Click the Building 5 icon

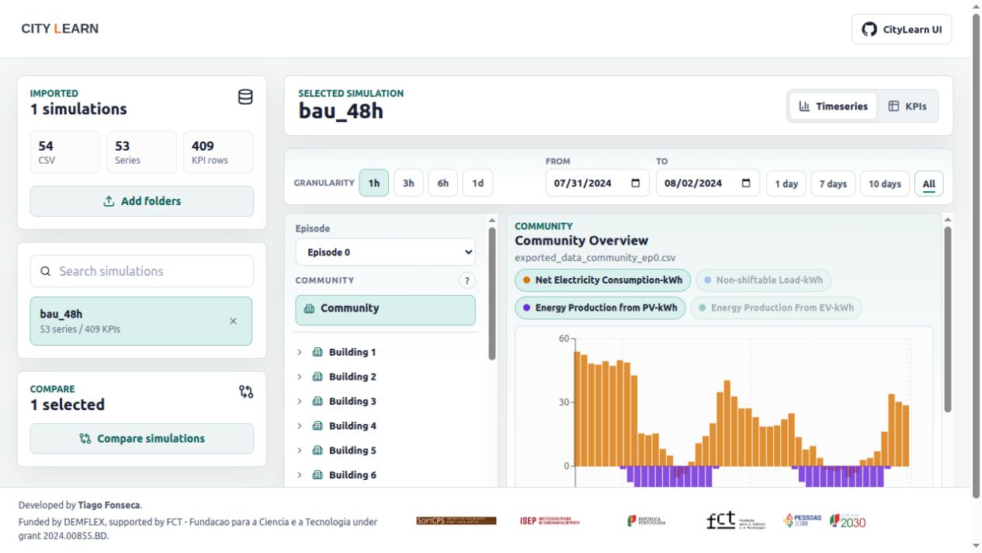tap(318, 450)
